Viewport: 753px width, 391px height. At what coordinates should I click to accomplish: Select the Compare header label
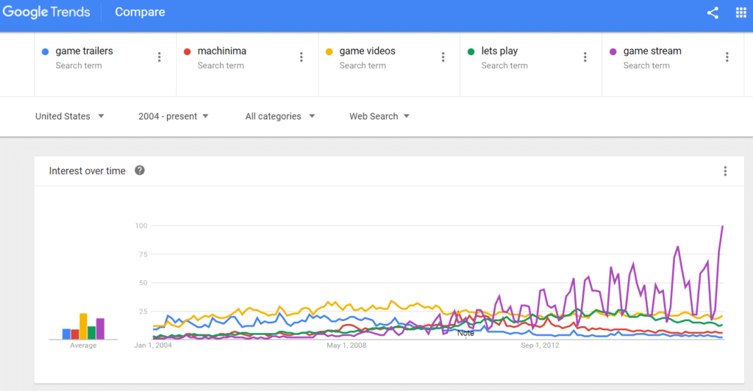[x=140, y=12]
